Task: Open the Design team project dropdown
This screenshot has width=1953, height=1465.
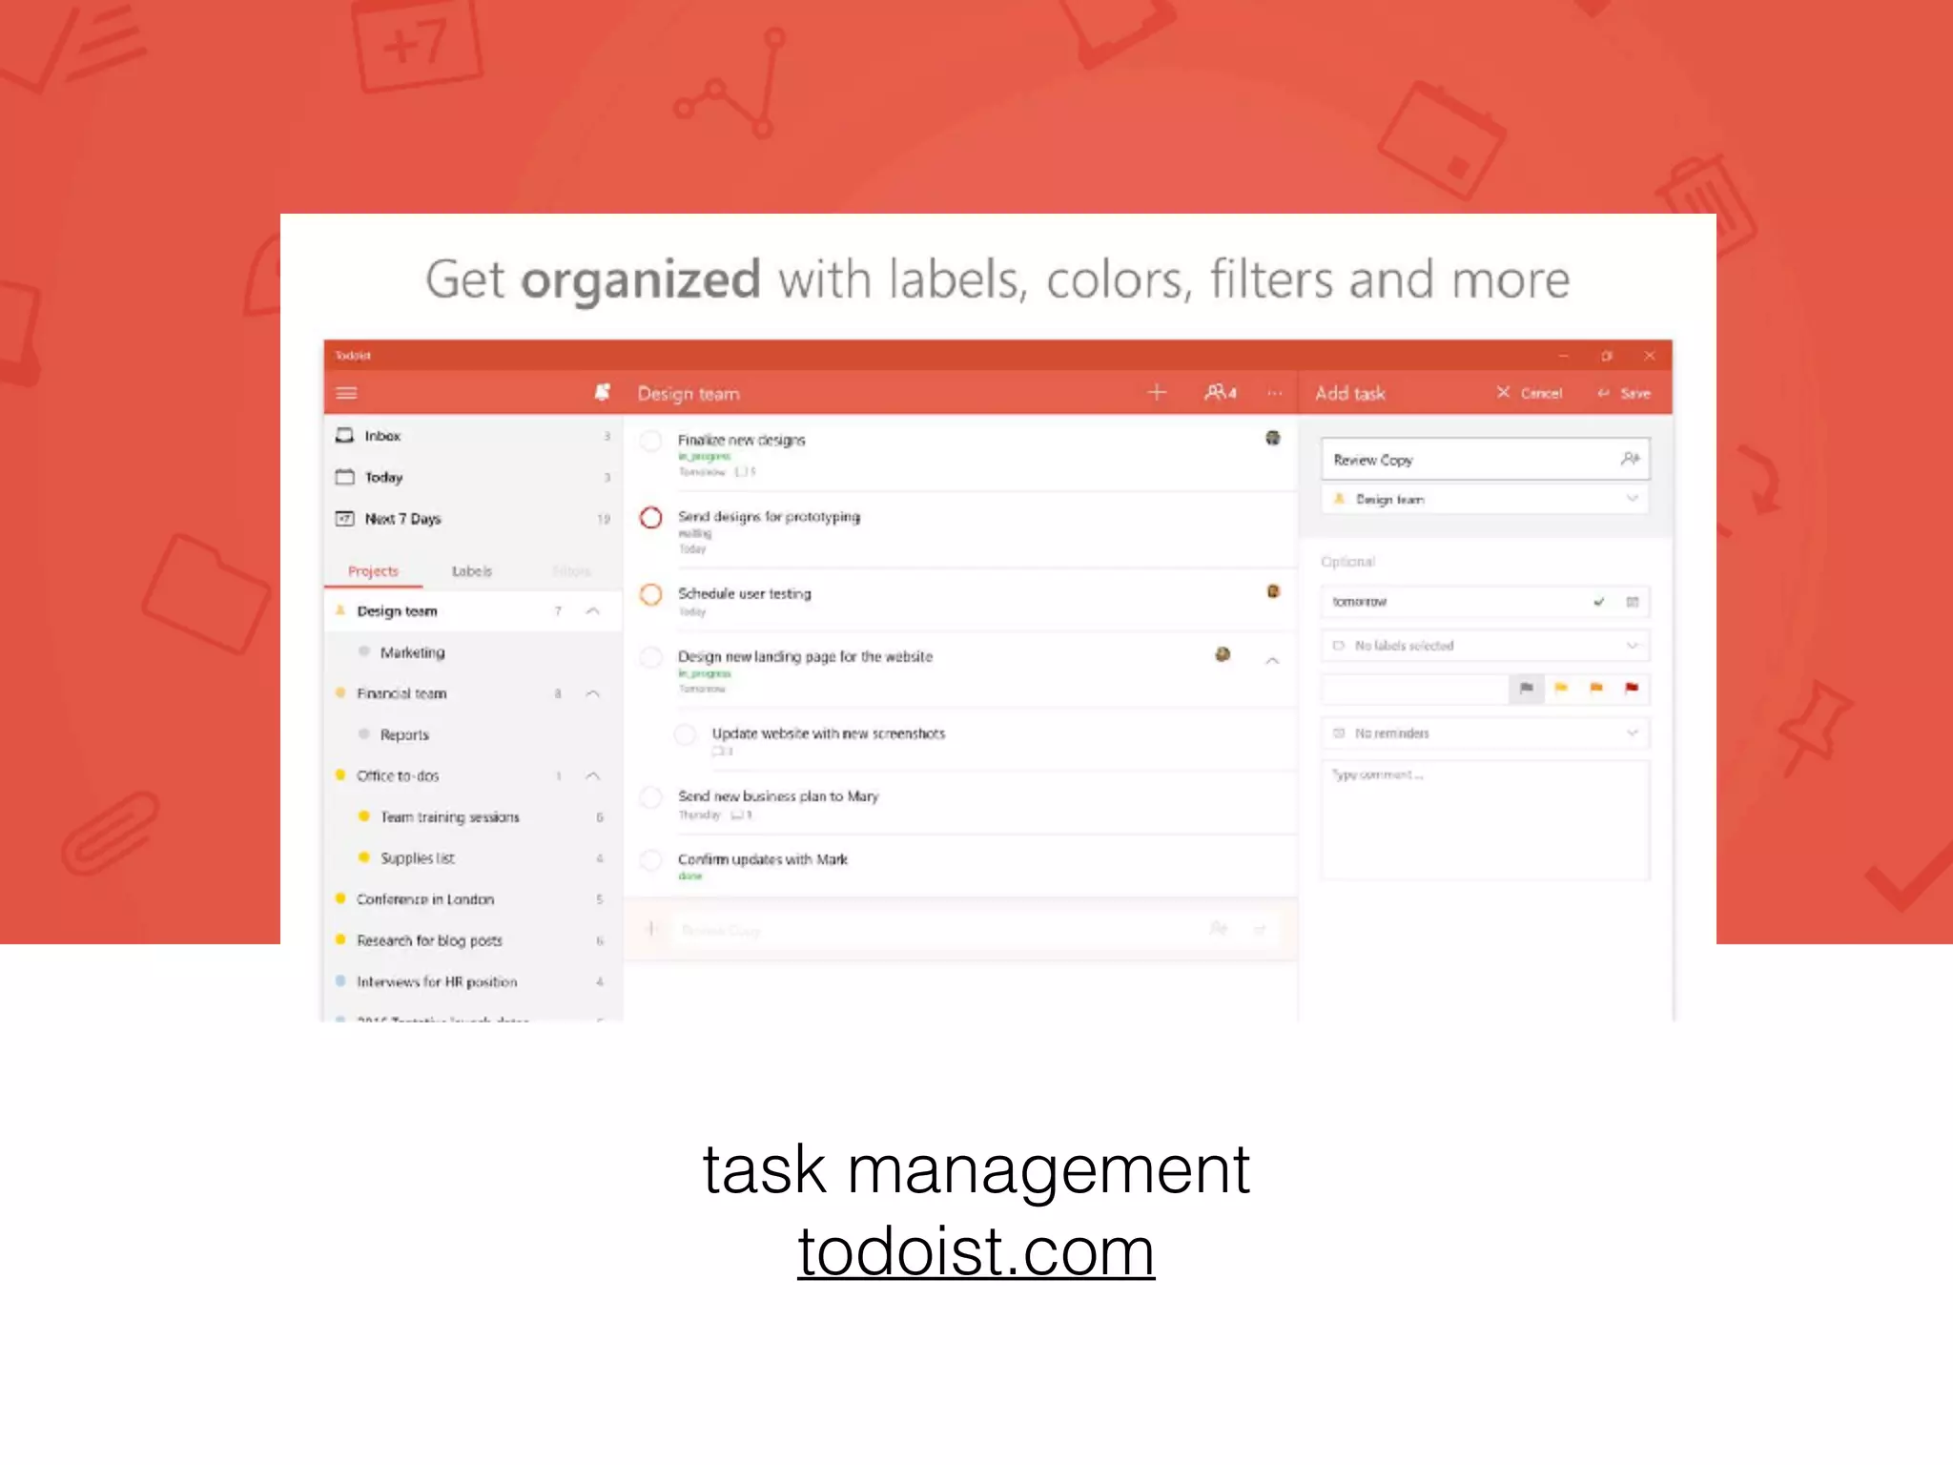Action: (1485, 499)
